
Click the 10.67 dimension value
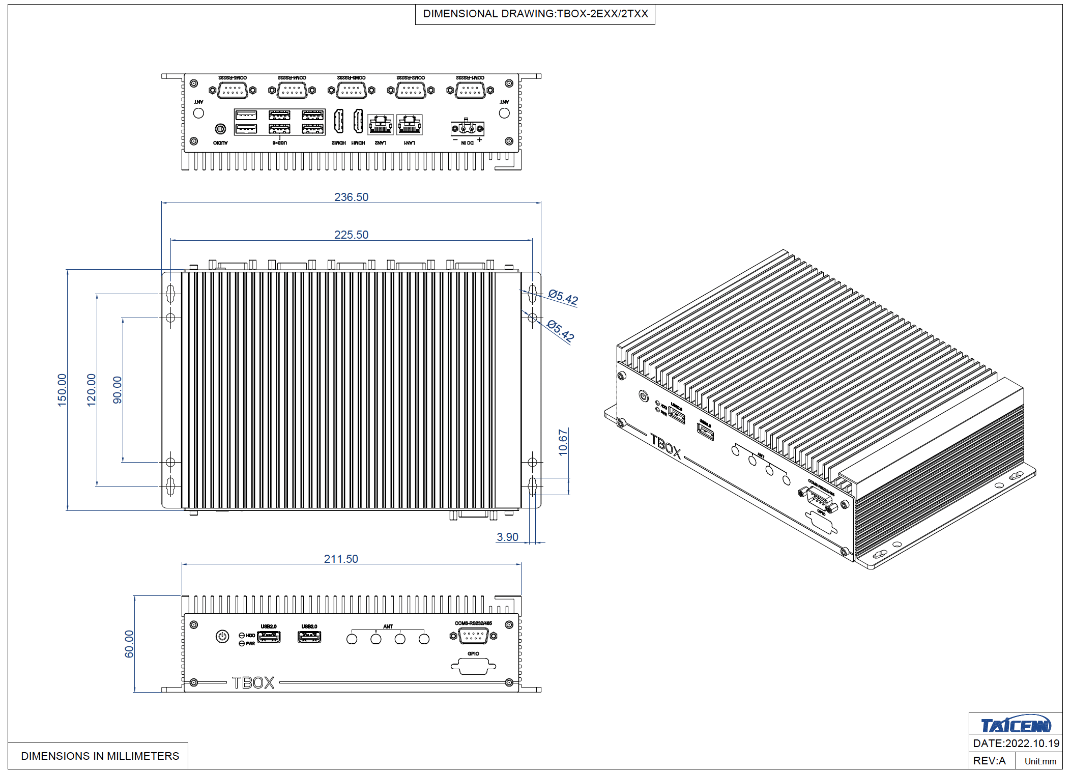click(563, 442)
